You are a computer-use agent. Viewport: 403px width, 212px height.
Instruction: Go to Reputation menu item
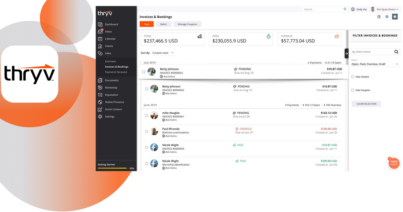tap(112, 95)
